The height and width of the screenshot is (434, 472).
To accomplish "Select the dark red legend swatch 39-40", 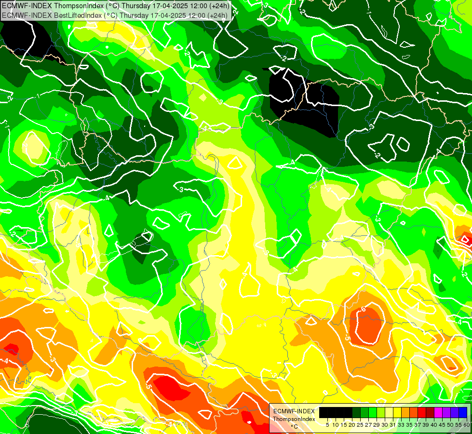I will tap(430, 412).
